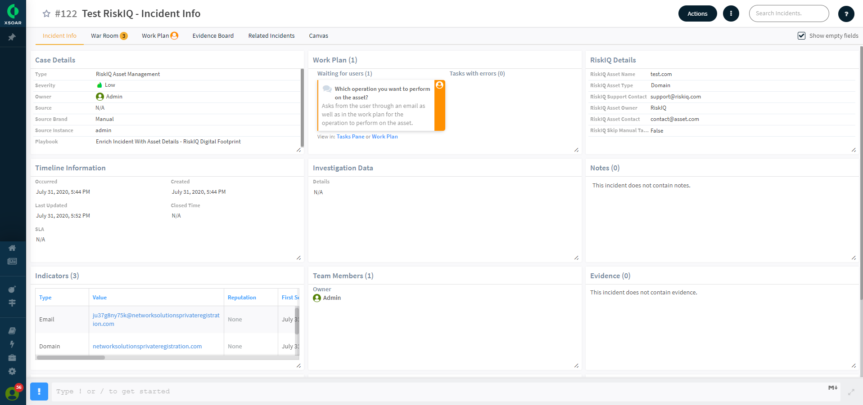Open Home from the sidebar
Image resolution: width=863 pixels, height=405 pixels.
coord(12,248)
